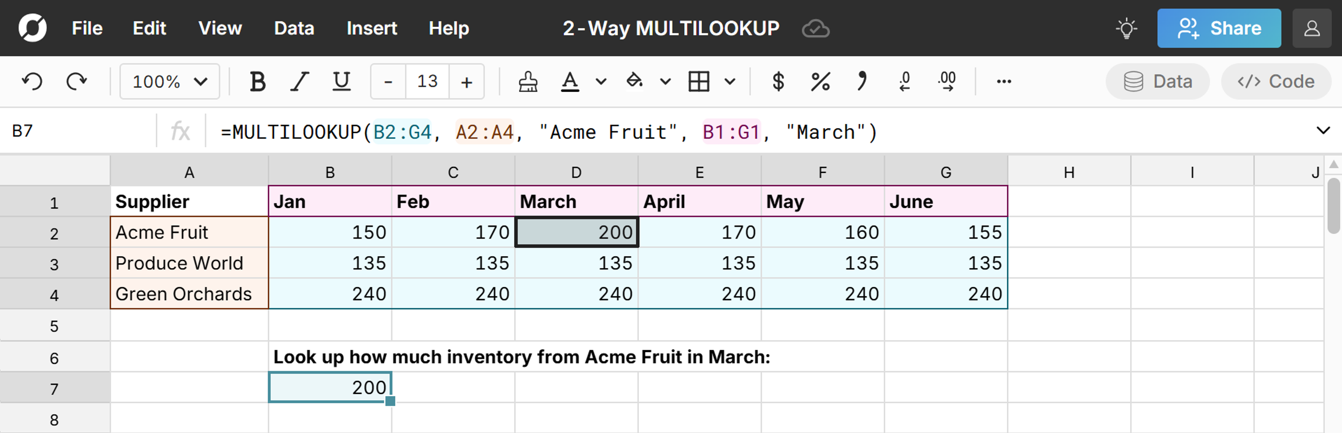Toggle bold formatting
The width and height of the screenshot is (1342, 433).
click(258, 81)
